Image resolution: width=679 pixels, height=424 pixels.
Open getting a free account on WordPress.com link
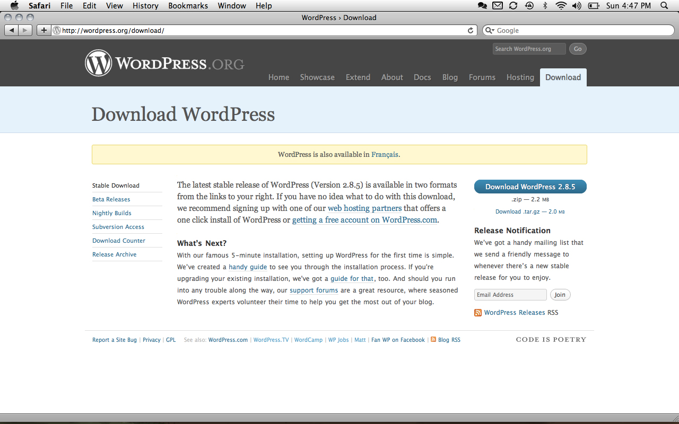(x=365, y=220)
